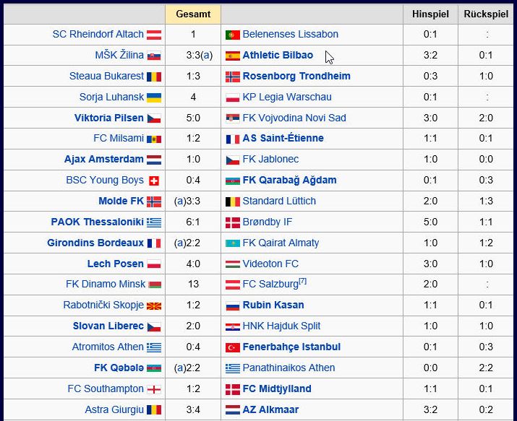Viewport: 517px width, 421px height.
Task: Click the Spanish flag next to Athletic Bilbao
Action: [232, 56]
